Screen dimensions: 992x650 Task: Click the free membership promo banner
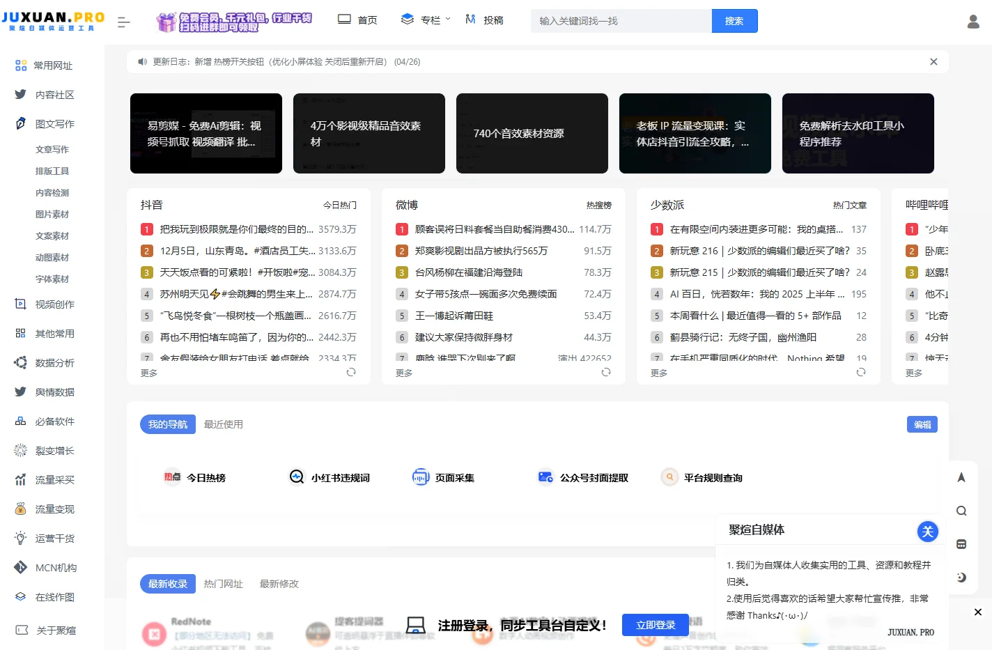pyautogui.click(x=234, y=22)
